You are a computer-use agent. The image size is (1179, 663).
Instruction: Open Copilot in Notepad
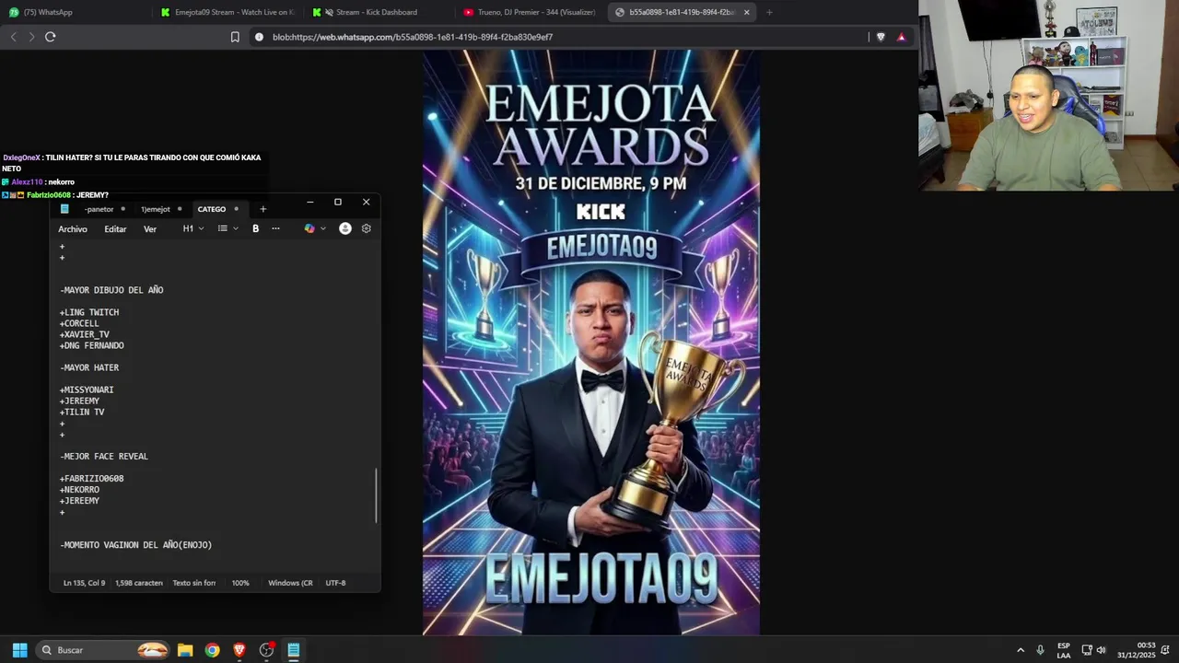click(x=309, y=228)
